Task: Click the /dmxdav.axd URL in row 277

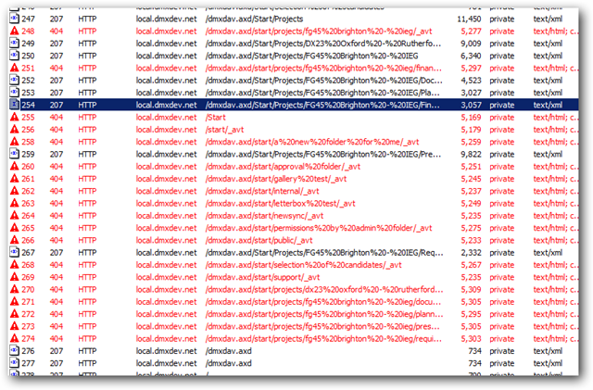Action: click(x=229, y=363)
